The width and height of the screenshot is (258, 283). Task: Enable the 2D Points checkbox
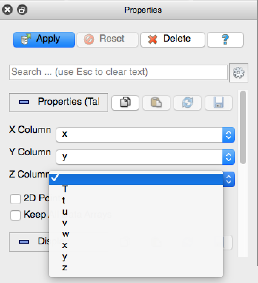(16, 199)
